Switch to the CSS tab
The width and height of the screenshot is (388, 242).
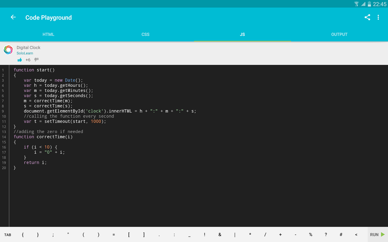[x=145, y=34]
